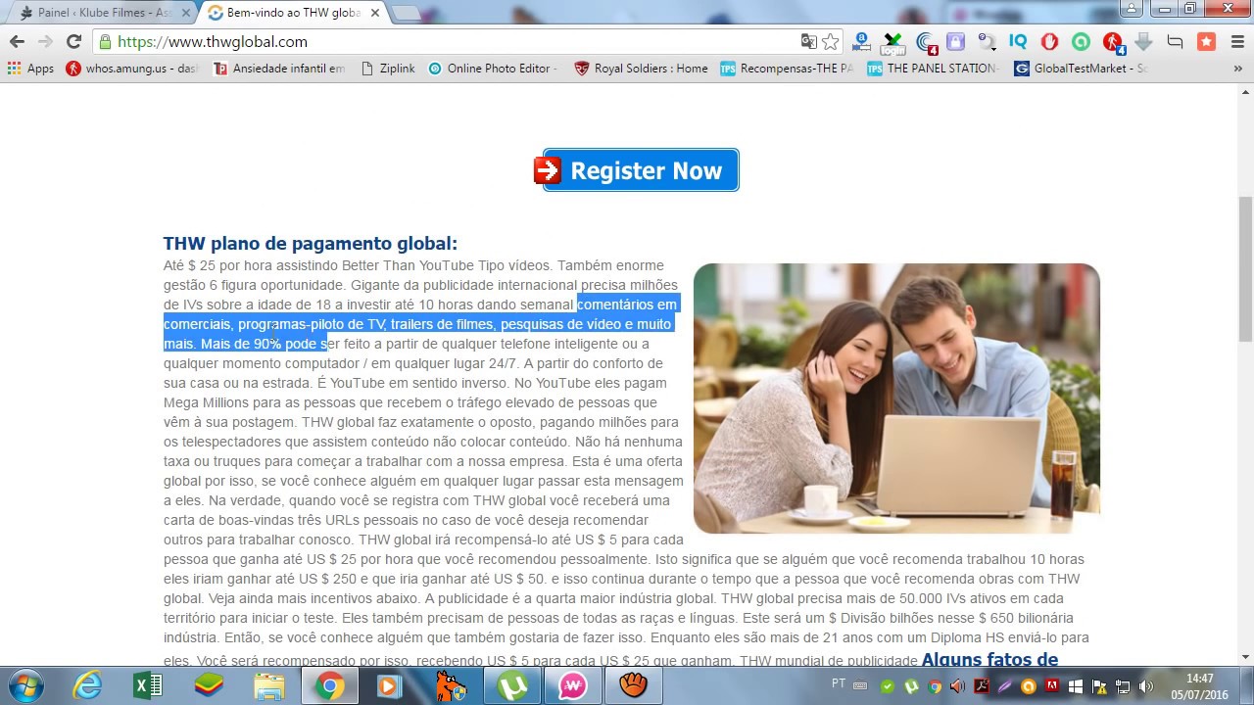Open the Chrome profile user button
Screen dimensions: 1254x705
click(1132, 9)
